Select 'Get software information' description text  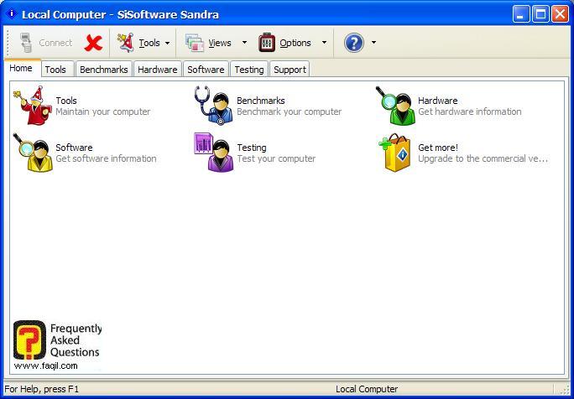[x=106, y=158]
